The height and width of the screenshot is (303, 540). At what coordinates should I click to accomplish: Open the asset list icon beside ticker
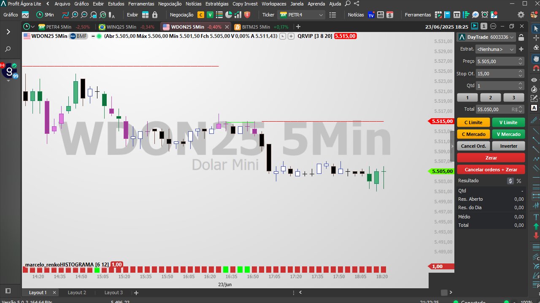tap(332, 15)
